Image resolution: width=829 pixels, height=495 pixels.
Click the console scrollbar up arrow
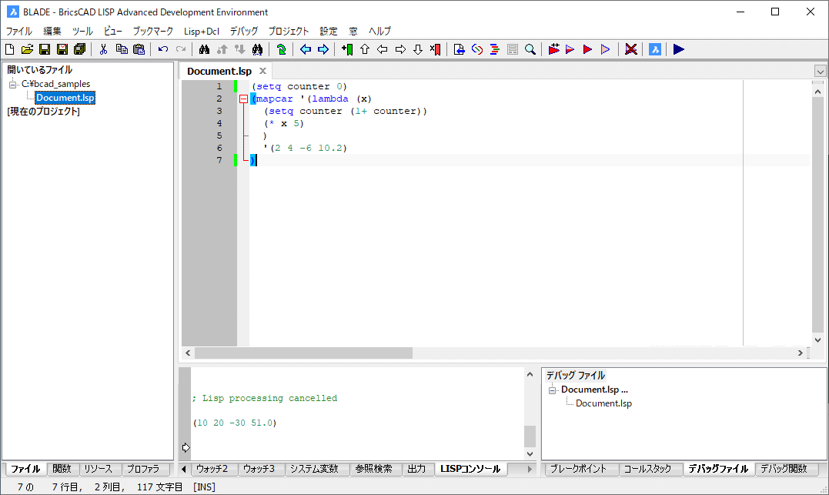pos(530,374)
